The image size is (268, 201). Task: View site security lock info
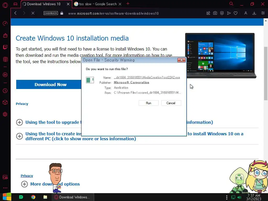click(62, 13)
